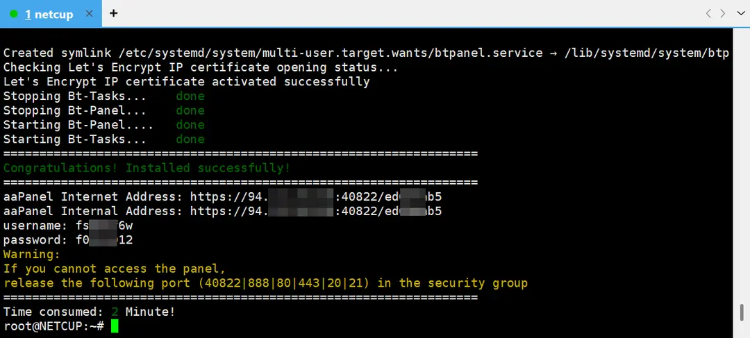Click the green connection status dot
Image resolution: width=750 pixels, height=338 pixels.
point(14,14)
